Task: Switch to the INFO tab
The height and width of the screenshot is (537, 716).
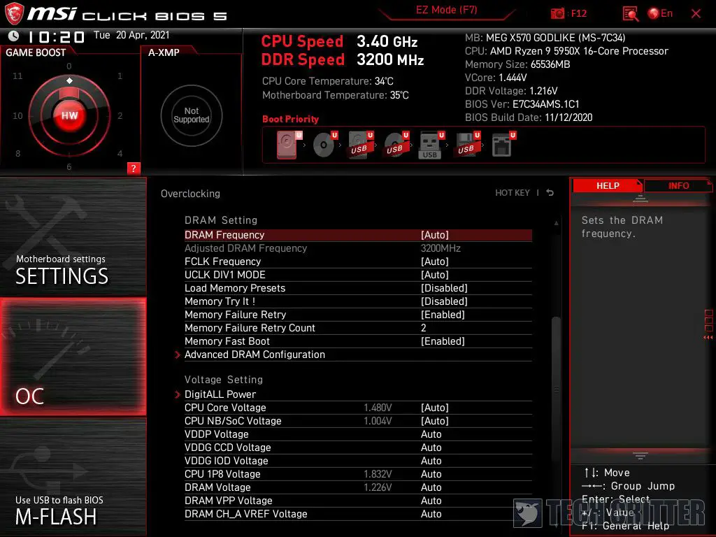Action: (x=678, y=185)
